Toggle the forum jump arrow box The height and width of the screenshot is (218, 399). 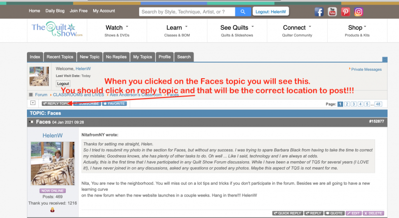[33, 103]
